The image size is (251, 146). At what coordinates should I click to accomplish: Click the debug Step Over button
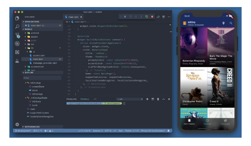click(131, 17)
